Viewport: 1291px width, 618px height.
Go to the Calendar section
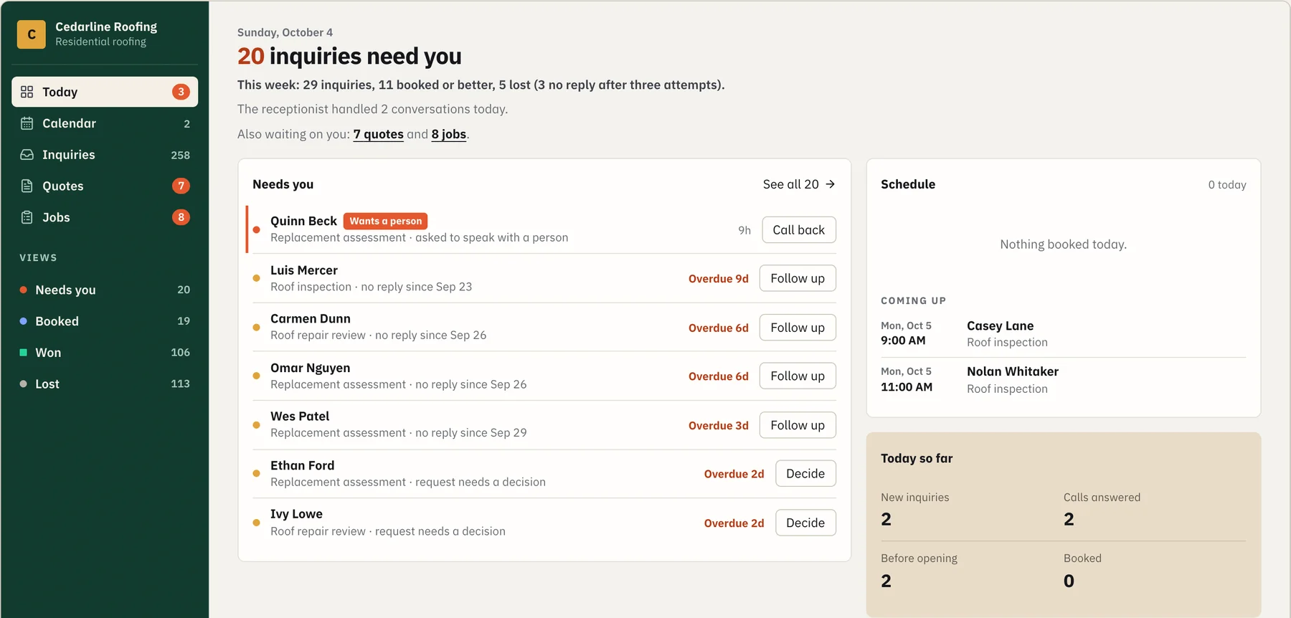click(x=105, y=123)
